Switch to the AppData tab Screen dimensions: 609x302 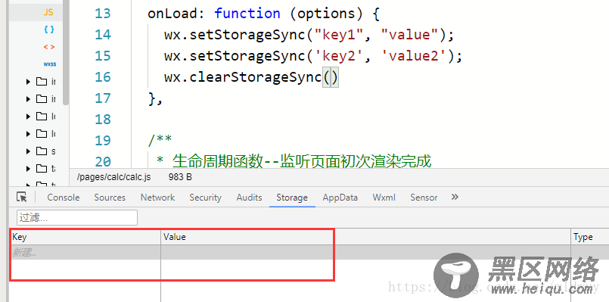tap(340, 198)
